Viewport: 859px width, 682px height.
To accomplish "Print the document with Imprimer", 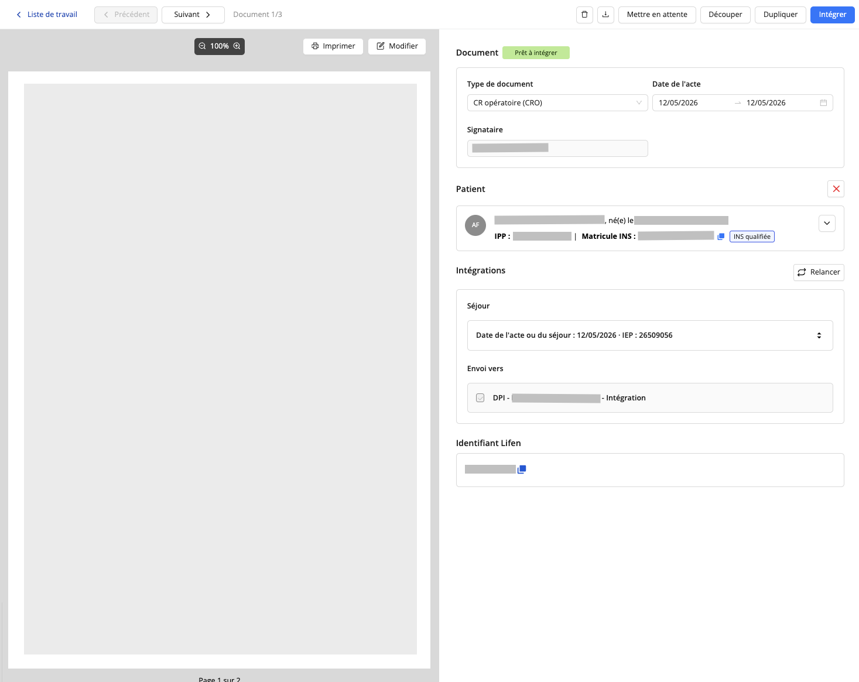I will point(333,46).
